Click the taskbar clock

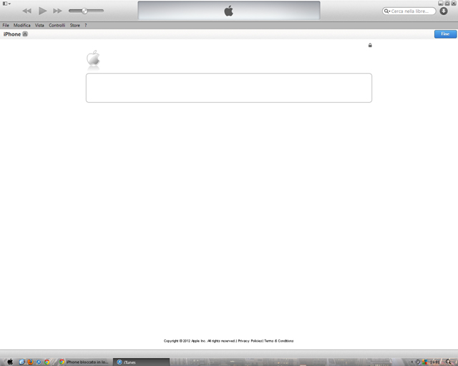click(x=434, y=362)
